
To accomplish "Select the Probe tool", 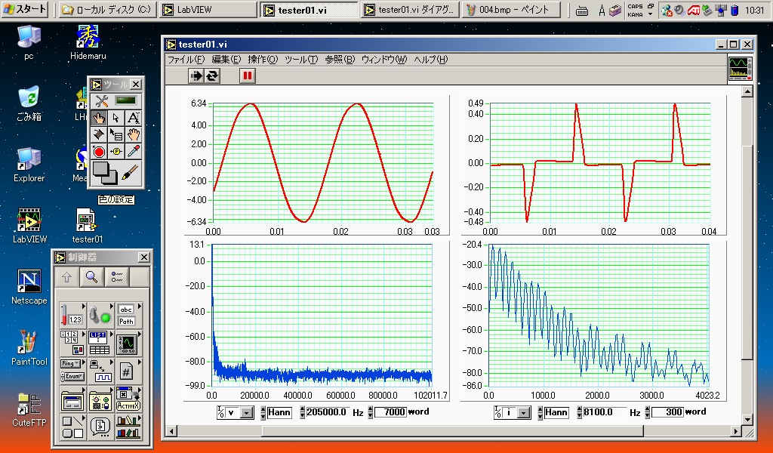I will 116,151.
